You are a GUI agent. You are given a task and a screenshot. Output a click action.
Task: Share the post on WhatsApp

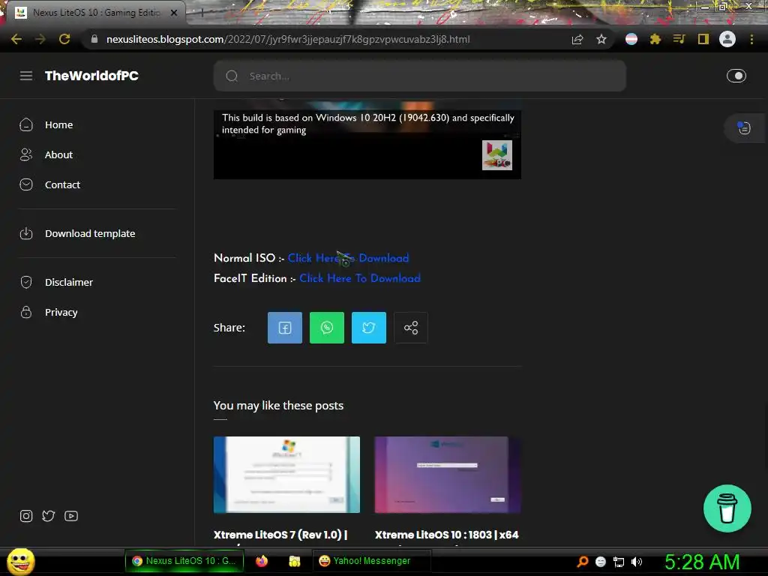[327, 328]
